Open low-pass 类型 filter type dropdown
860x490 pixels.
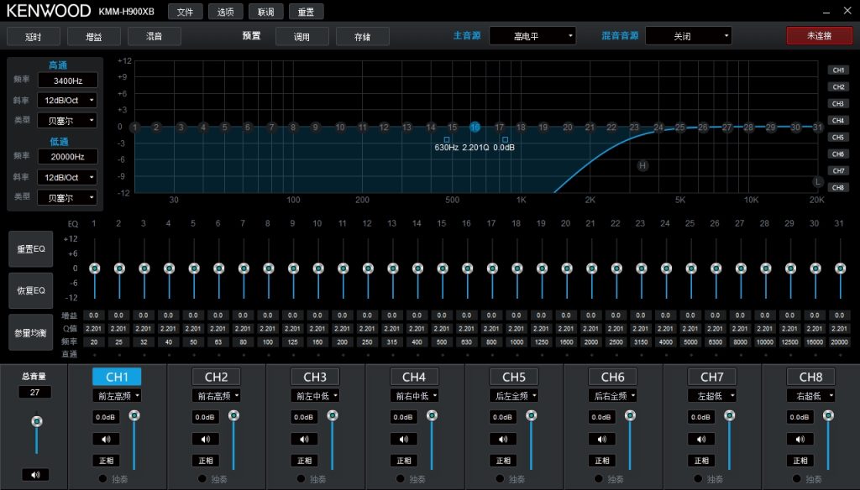[x=67, y=198]
